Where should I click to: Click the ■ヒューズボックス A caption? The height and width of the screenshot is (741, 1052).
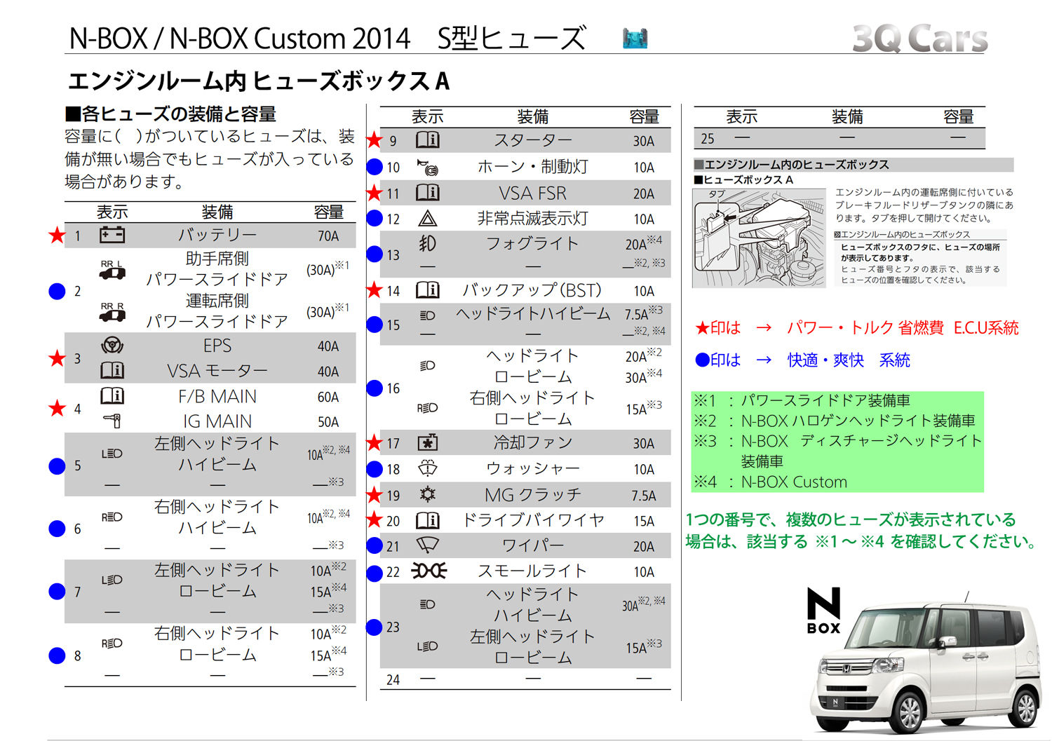(743, 179)
